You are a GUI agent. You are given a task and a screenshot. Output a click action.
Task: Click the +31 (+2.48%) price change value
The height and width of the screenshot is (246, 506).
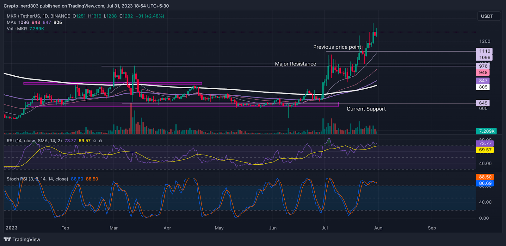pyautogui.click(x=150, y=16)
